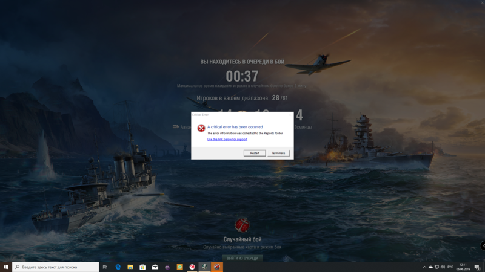Open the volume control in system tray

coord(443,267)
